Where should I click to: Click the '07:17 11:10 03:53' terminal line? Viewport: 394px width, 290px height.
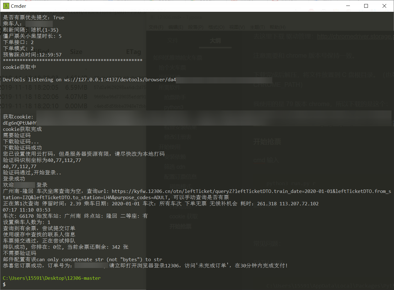pos(26,210)
